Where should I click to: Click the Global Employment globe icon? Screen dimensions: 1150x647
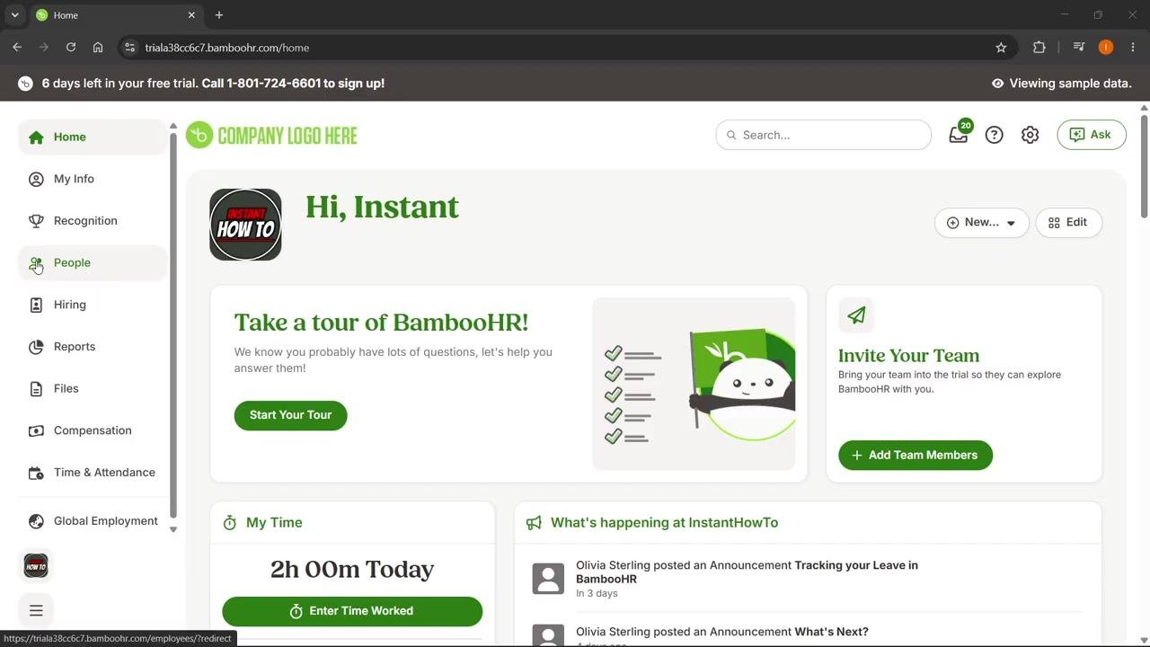(36, 521)
